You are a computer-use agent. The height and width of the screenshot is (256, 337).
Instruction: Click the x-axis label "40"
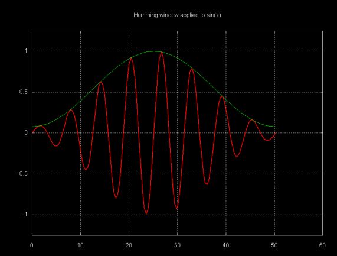(225, 245)
